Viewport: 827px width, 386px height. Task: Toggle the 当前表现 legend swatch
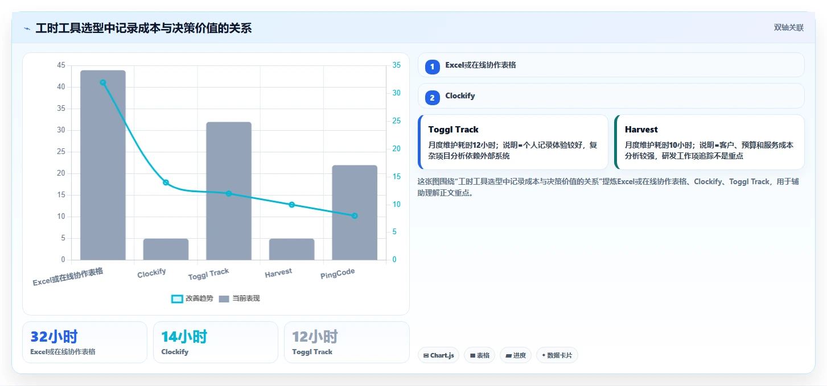tap(224, 298)
